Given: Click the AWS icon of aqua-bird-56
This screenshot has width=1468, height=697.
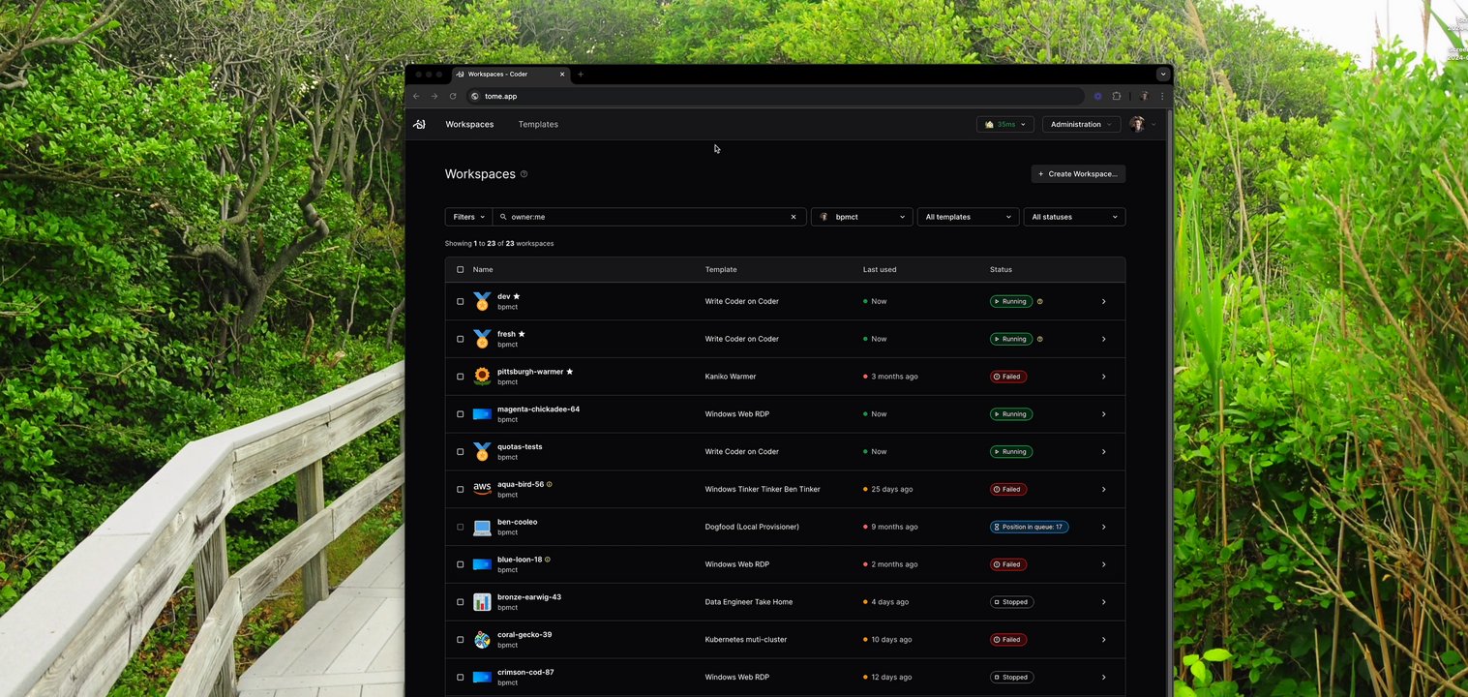Looking at the screenshot, I should [482, 489].
